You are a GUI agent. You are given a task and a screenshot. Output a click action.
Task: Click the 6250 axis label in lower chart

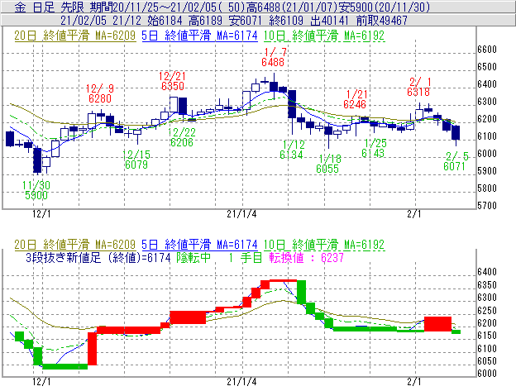click(x=487, y=311)
